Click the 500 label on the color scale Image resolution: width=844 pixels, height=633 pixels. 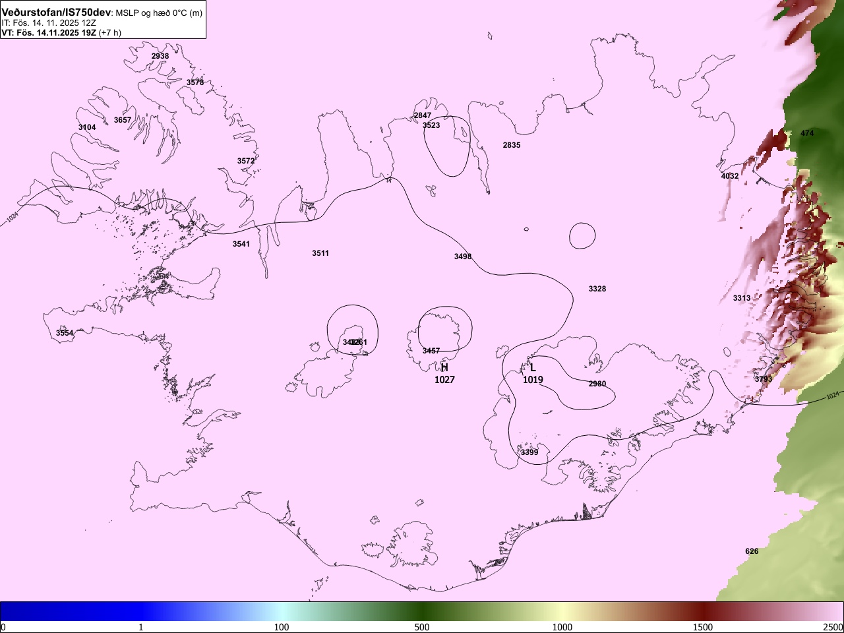tap(422, 627)
